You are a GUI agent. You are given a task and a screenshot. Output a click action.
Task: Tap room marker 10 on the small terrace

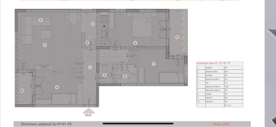point(22,91)
